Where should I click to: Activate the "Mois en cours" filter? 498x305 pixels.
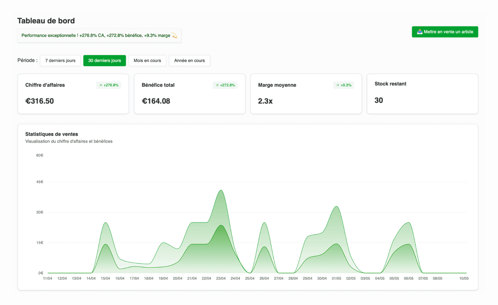click(147, 60)
